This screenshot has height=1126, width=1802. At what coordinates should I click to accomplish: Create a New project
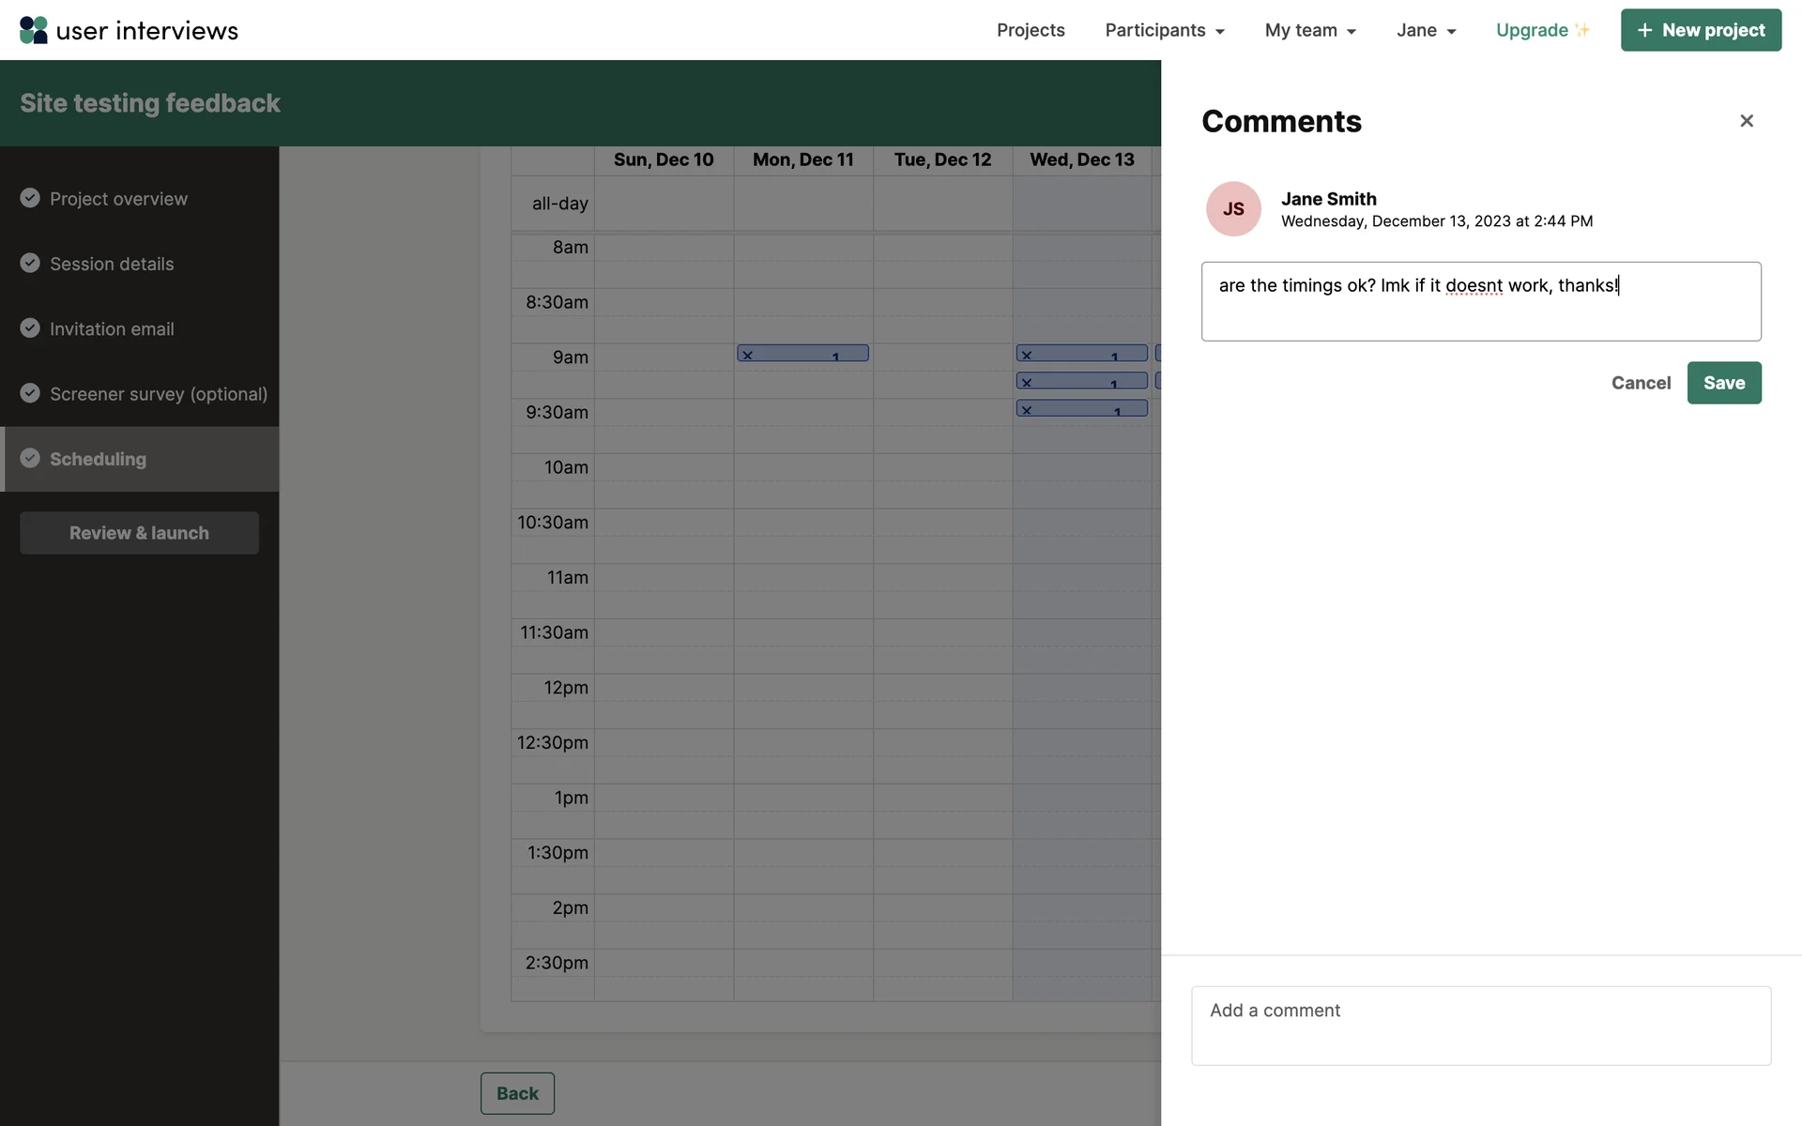click(1700, 30)
